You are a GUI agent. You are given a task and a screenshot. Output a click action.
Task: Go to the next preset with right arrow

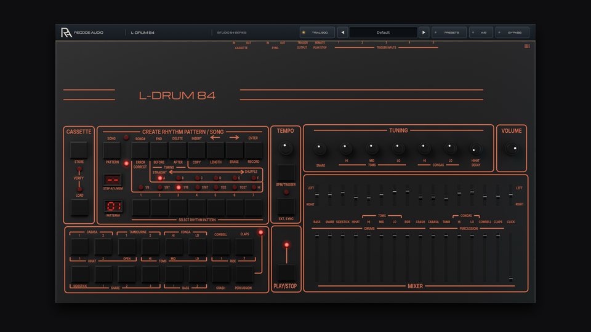click(424, 33)
